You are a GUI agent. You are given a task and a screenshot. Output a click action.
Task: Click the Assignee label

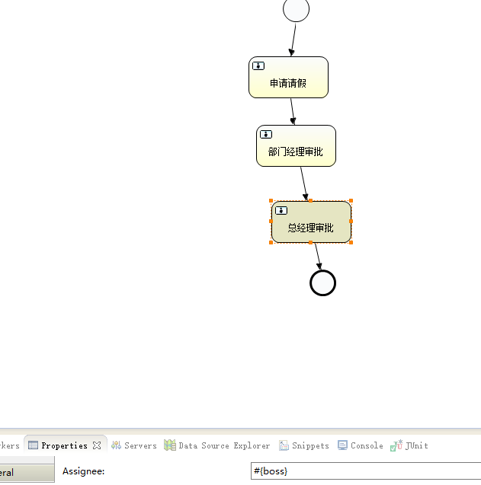pyautogui.click(x=84, y=471)
